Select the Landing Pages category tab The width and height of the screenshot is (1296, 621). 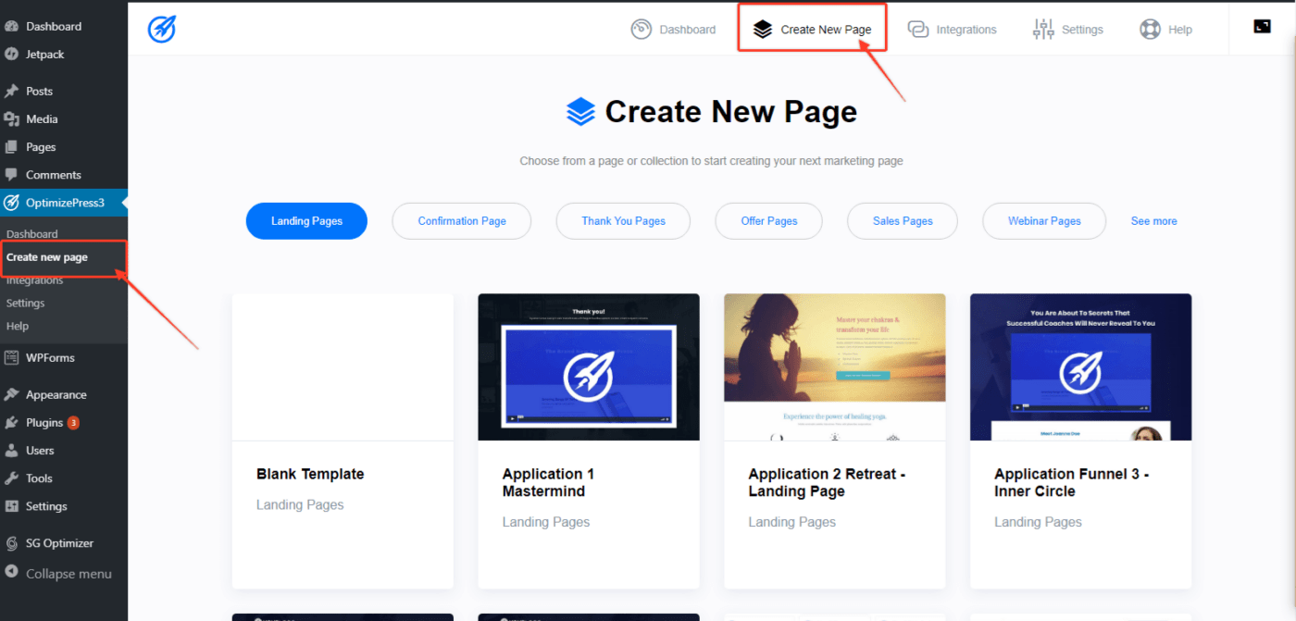coord(306,221)
